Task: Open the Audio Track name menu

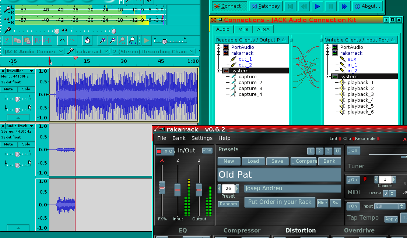Action: click(x=20, y=126)
